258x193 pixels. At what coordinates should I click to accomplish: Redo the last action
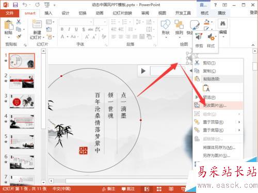click(x=38, y=5)
